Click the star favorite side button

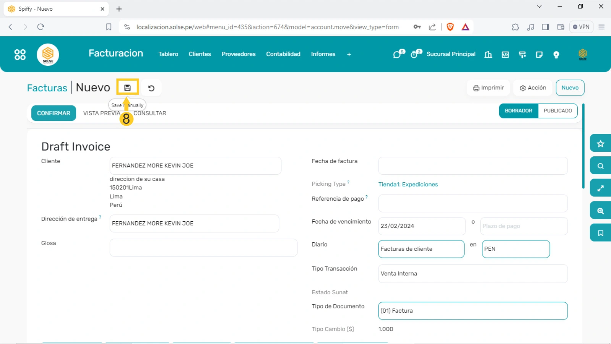point(600,144)
